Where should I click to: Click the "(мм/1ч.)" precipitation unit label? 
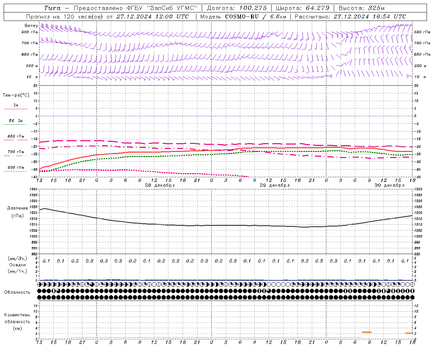[x=18, y=271]
